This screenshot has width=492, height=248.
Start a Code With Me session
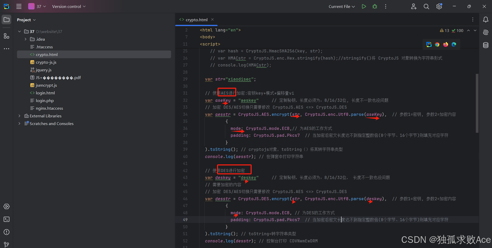click(x=414, y=6)
